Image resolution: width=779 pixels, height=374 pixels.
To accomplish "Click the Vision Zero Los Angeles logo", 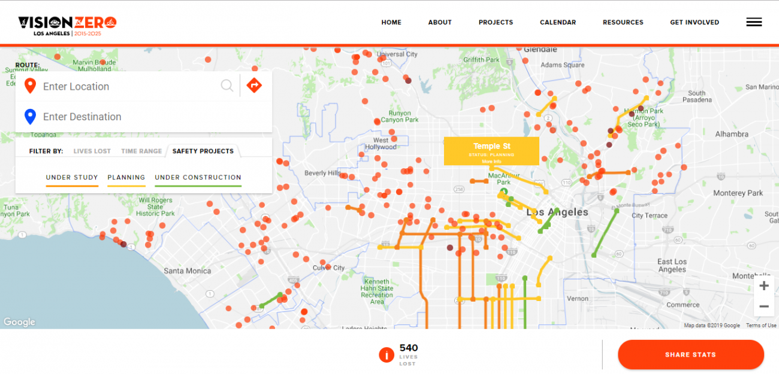I will [x=67, y=26].
